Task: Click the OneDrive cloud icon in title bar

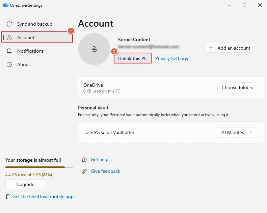Action: pyautogui.click(x=5, y=5)
